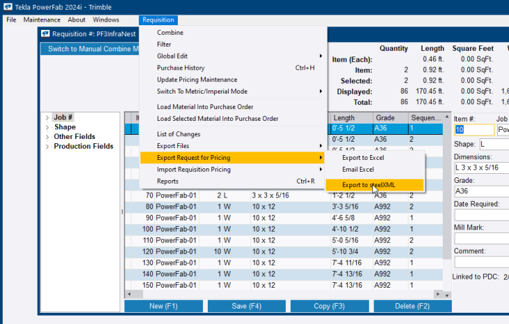
Task: Click the Comment field
Action: click(x=482, y=262)
